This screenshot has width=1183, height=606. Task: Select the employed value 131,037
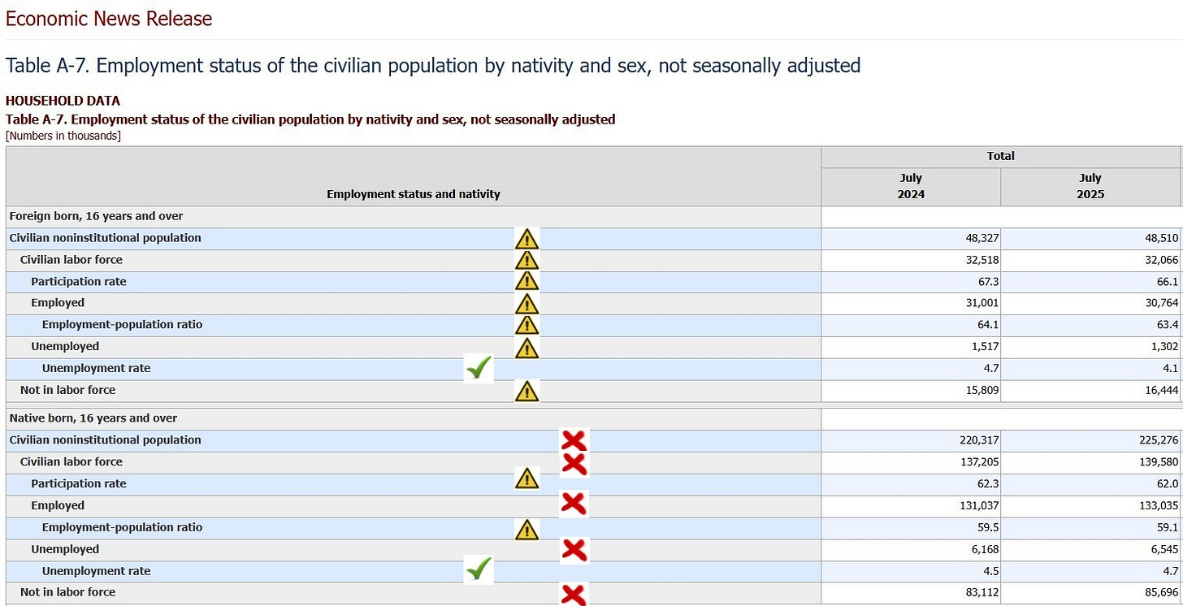tap(979, 506)
